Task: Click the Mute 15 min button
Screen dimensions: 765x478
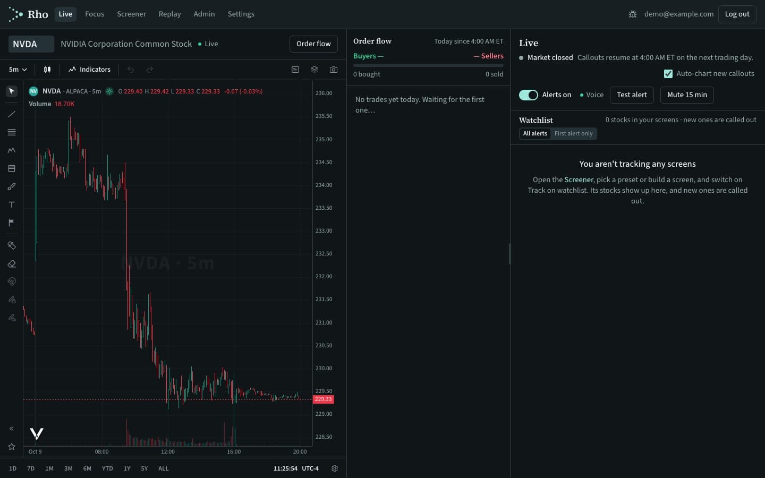Action: click(x=687, y=95)
